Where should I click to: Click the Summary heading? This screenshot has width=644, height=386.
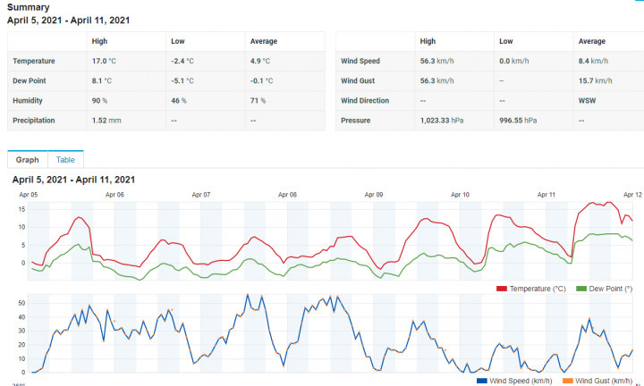(x=29, y=7)
